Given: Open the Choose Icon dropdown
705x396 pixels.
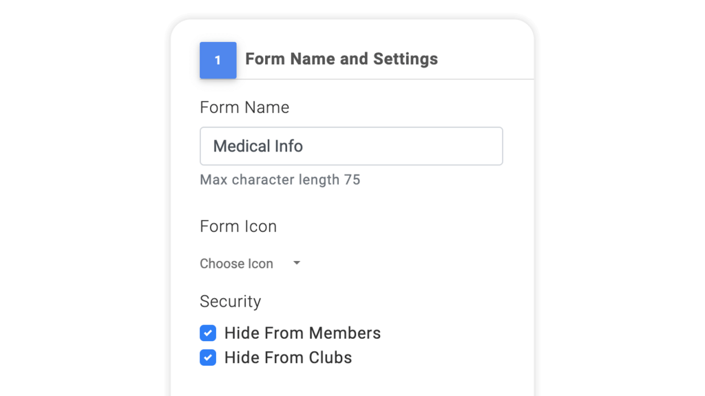Looking at the screenshot, I should (251, 263).
